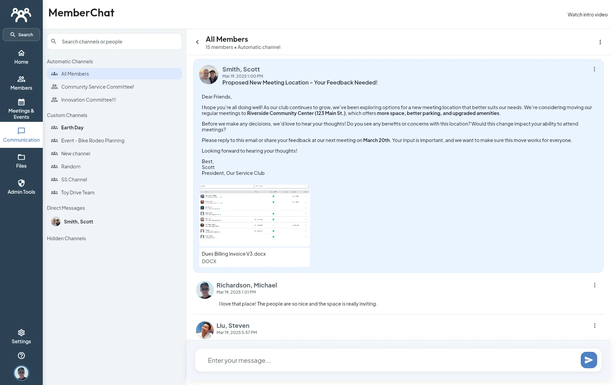Screen dimensions: 616x385
Task: Click the Watch intro video link
Action: pyautogui.click(x=587, y=15)
